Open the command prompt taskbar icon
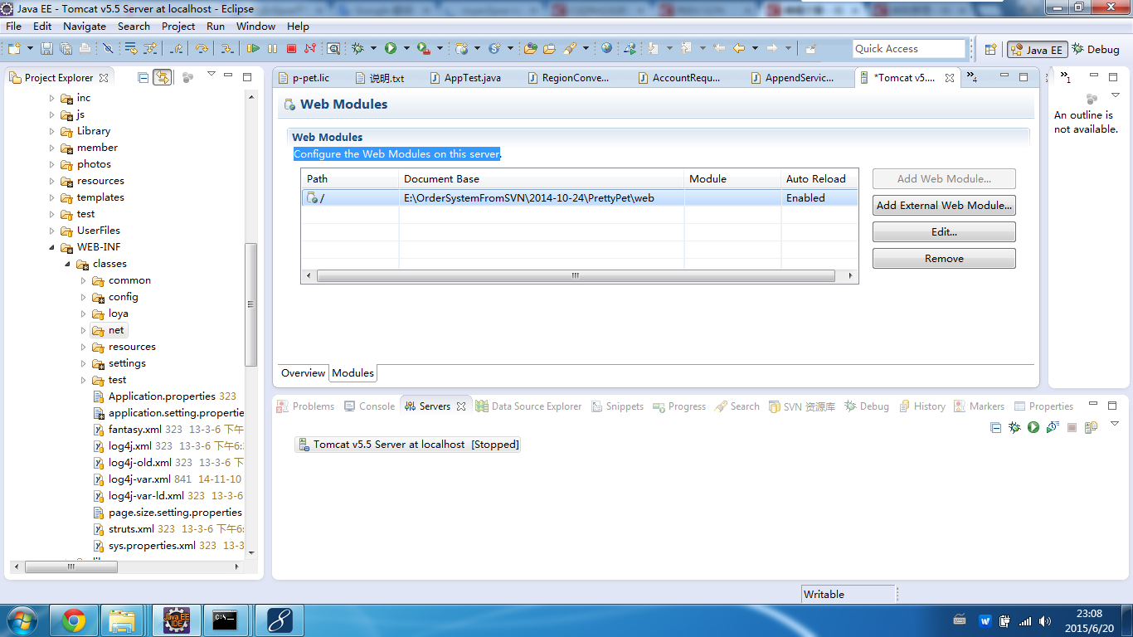The height and width of the screenshot is (637, 1133). click(225, 620)
